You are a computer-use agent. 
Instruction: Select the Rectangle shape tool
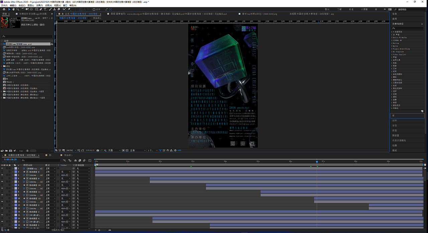click(36, 9)
